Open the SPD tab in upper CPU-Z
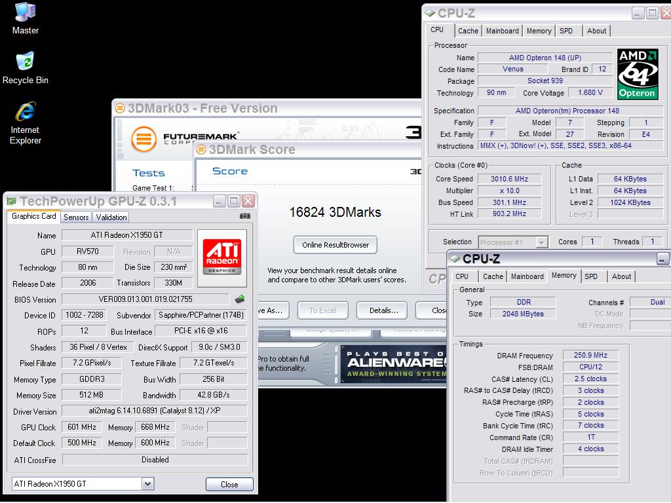671x503 pixels. click(x=566, y=31)
